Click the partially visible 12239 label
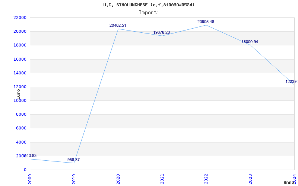The image size is (298, 186). [x=292, y=81]
